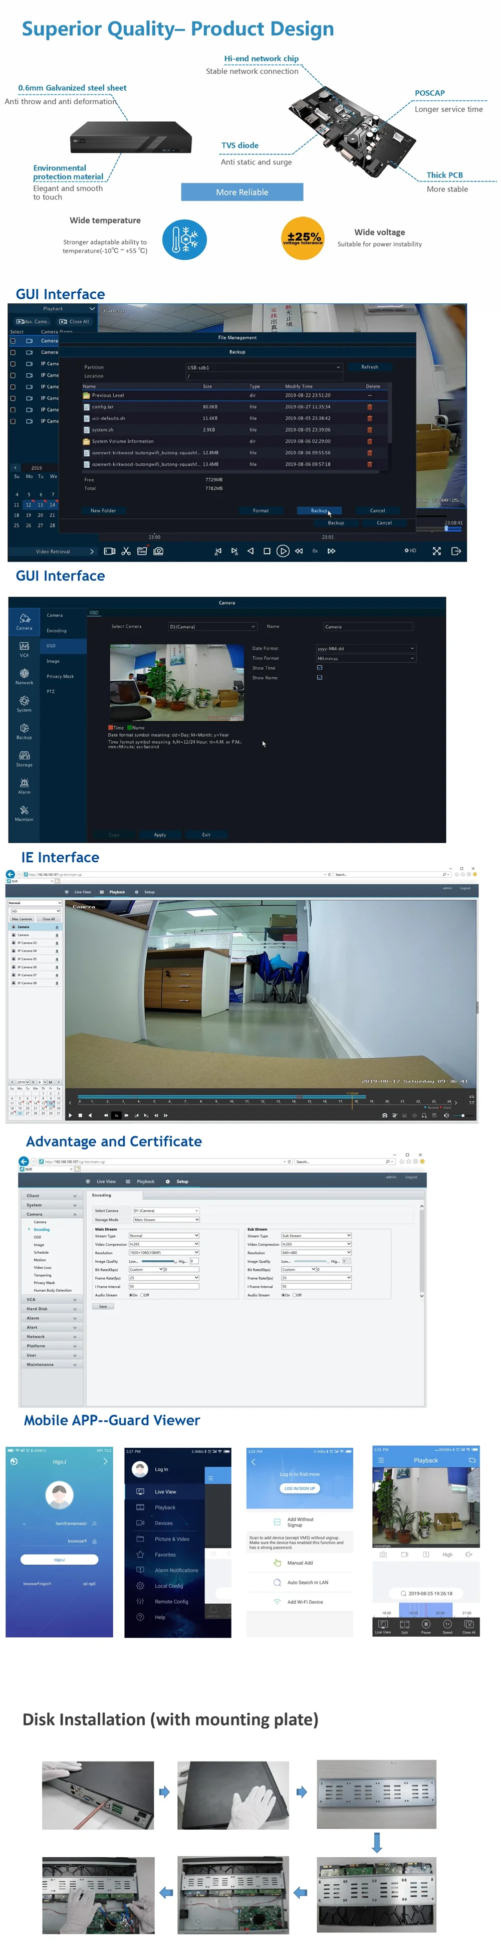The width and height of the screenshot is (501, 1950).
Task: Select Main Stream Audio Stream On radio
Action: click(x=131, y=1295)
